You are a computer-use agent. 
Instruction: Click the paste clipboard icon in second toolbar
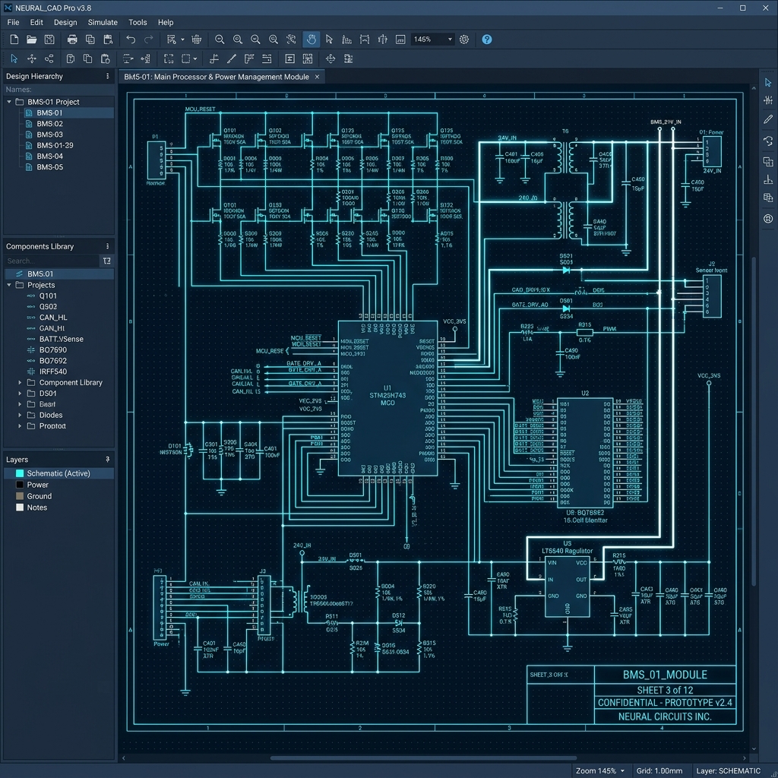[x=105, y=59]
